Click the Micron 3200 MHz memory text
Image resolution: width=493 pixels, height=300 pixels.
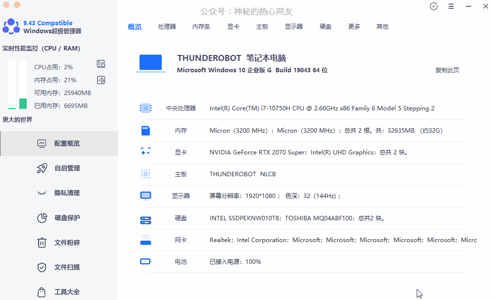pos(326,130)
